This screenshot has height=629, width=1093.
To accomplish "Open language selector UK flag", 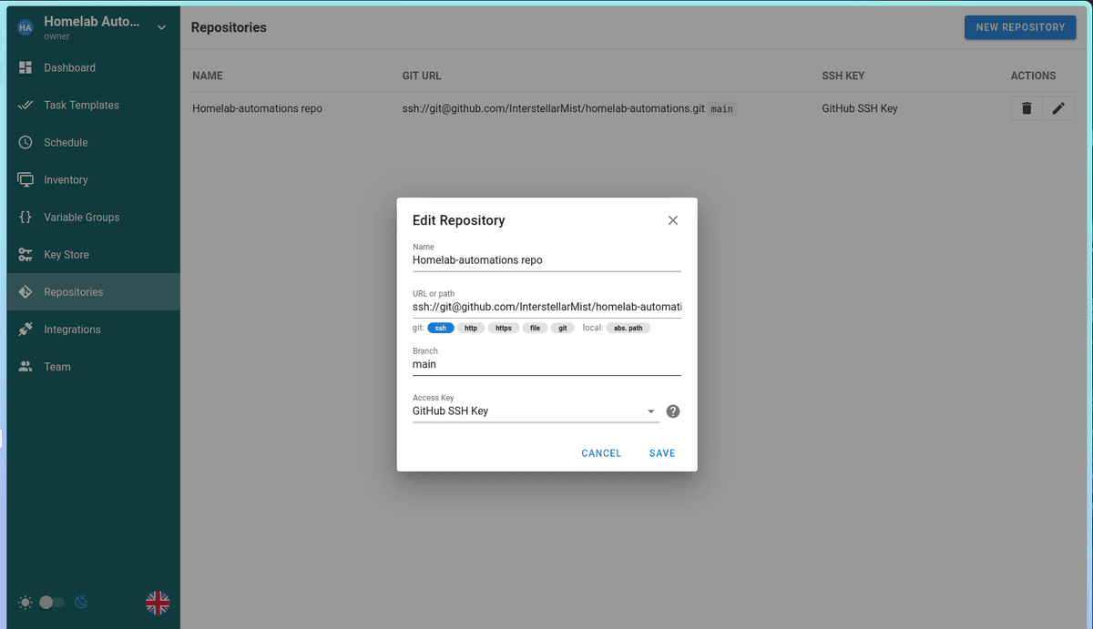I will pyautogui.click(x=158, y=602).
